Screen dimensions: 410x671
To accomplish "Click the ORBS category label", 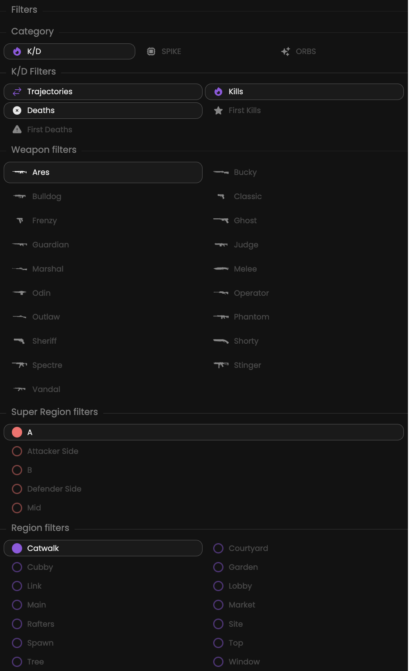I will 306,52.
